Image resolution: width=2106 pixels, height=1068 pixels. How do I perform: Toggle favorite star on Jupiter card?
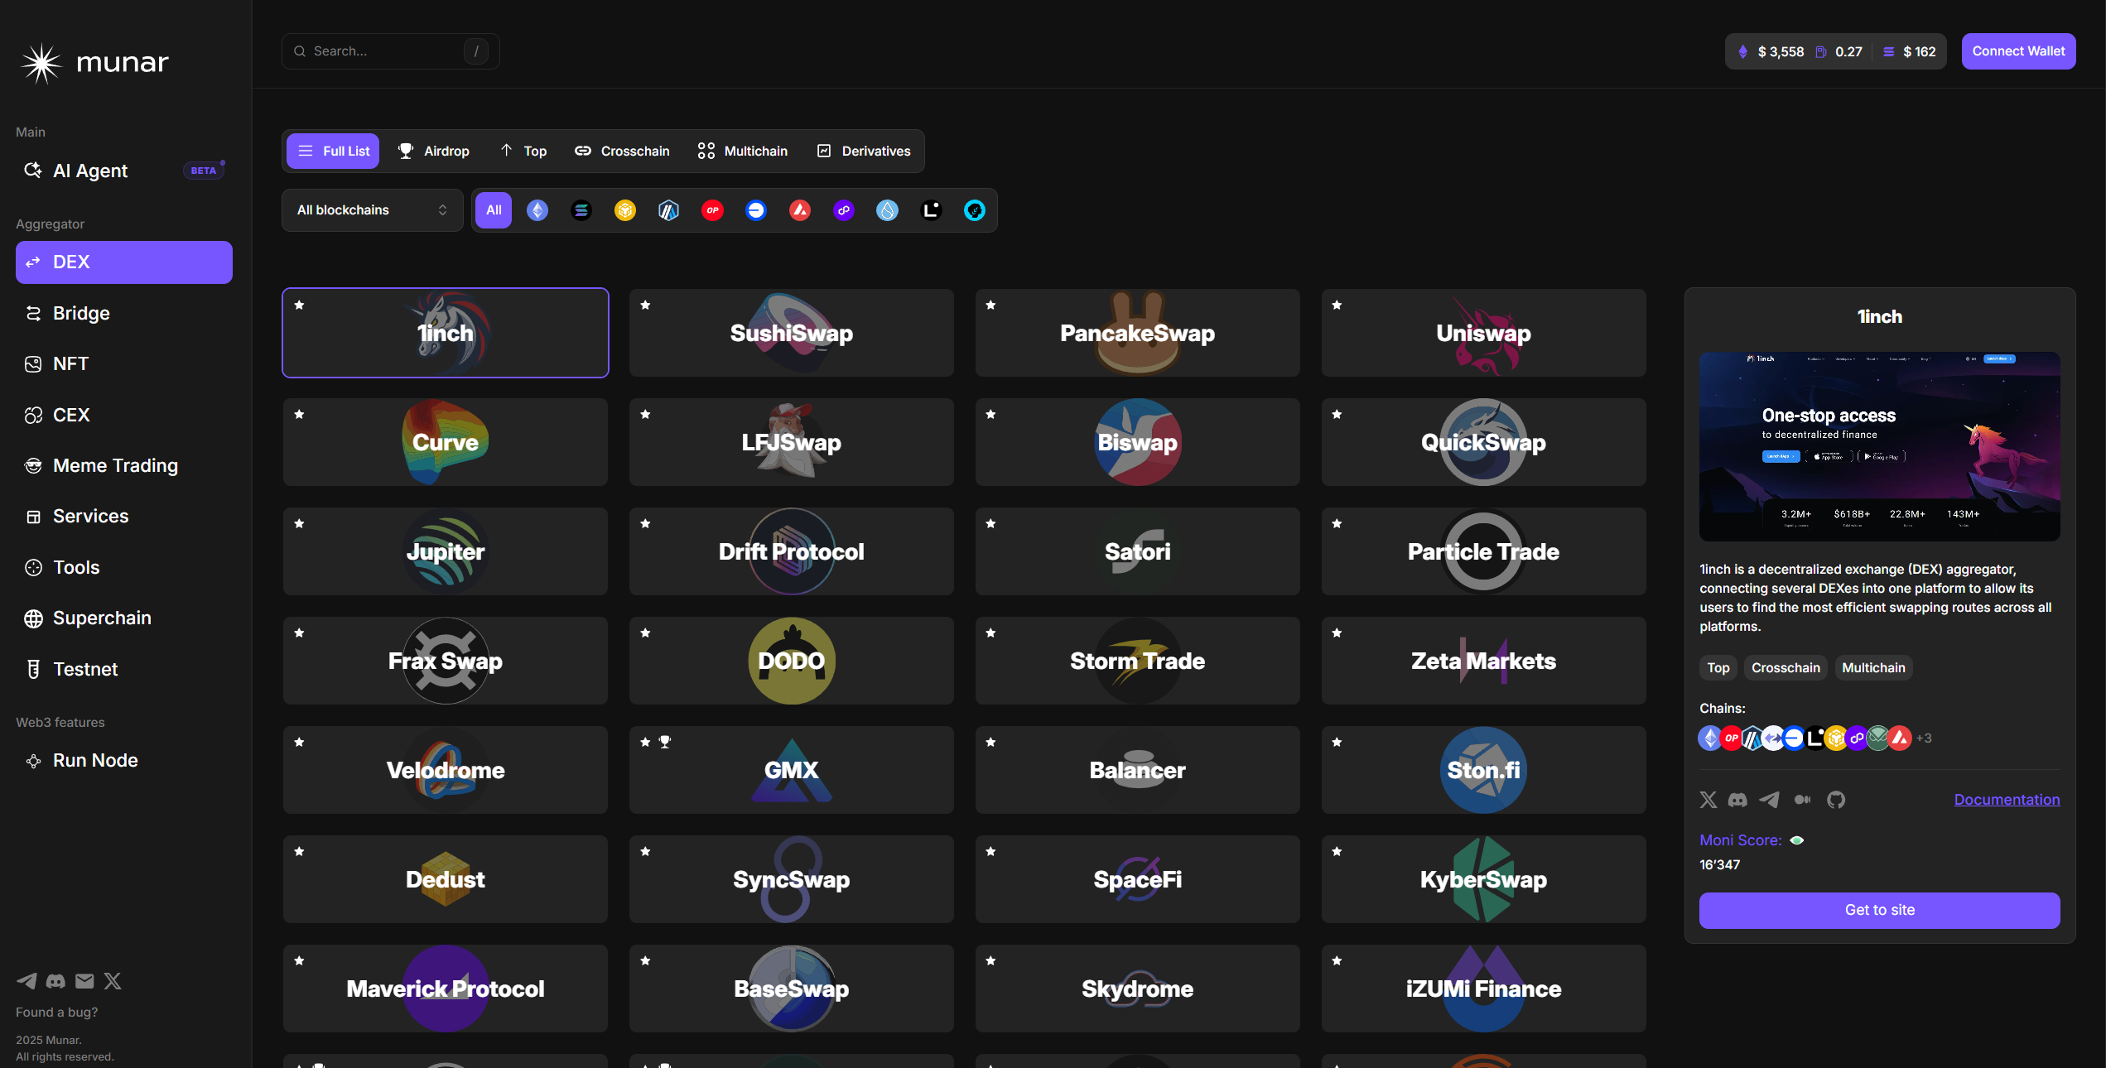tap(300, 523)
